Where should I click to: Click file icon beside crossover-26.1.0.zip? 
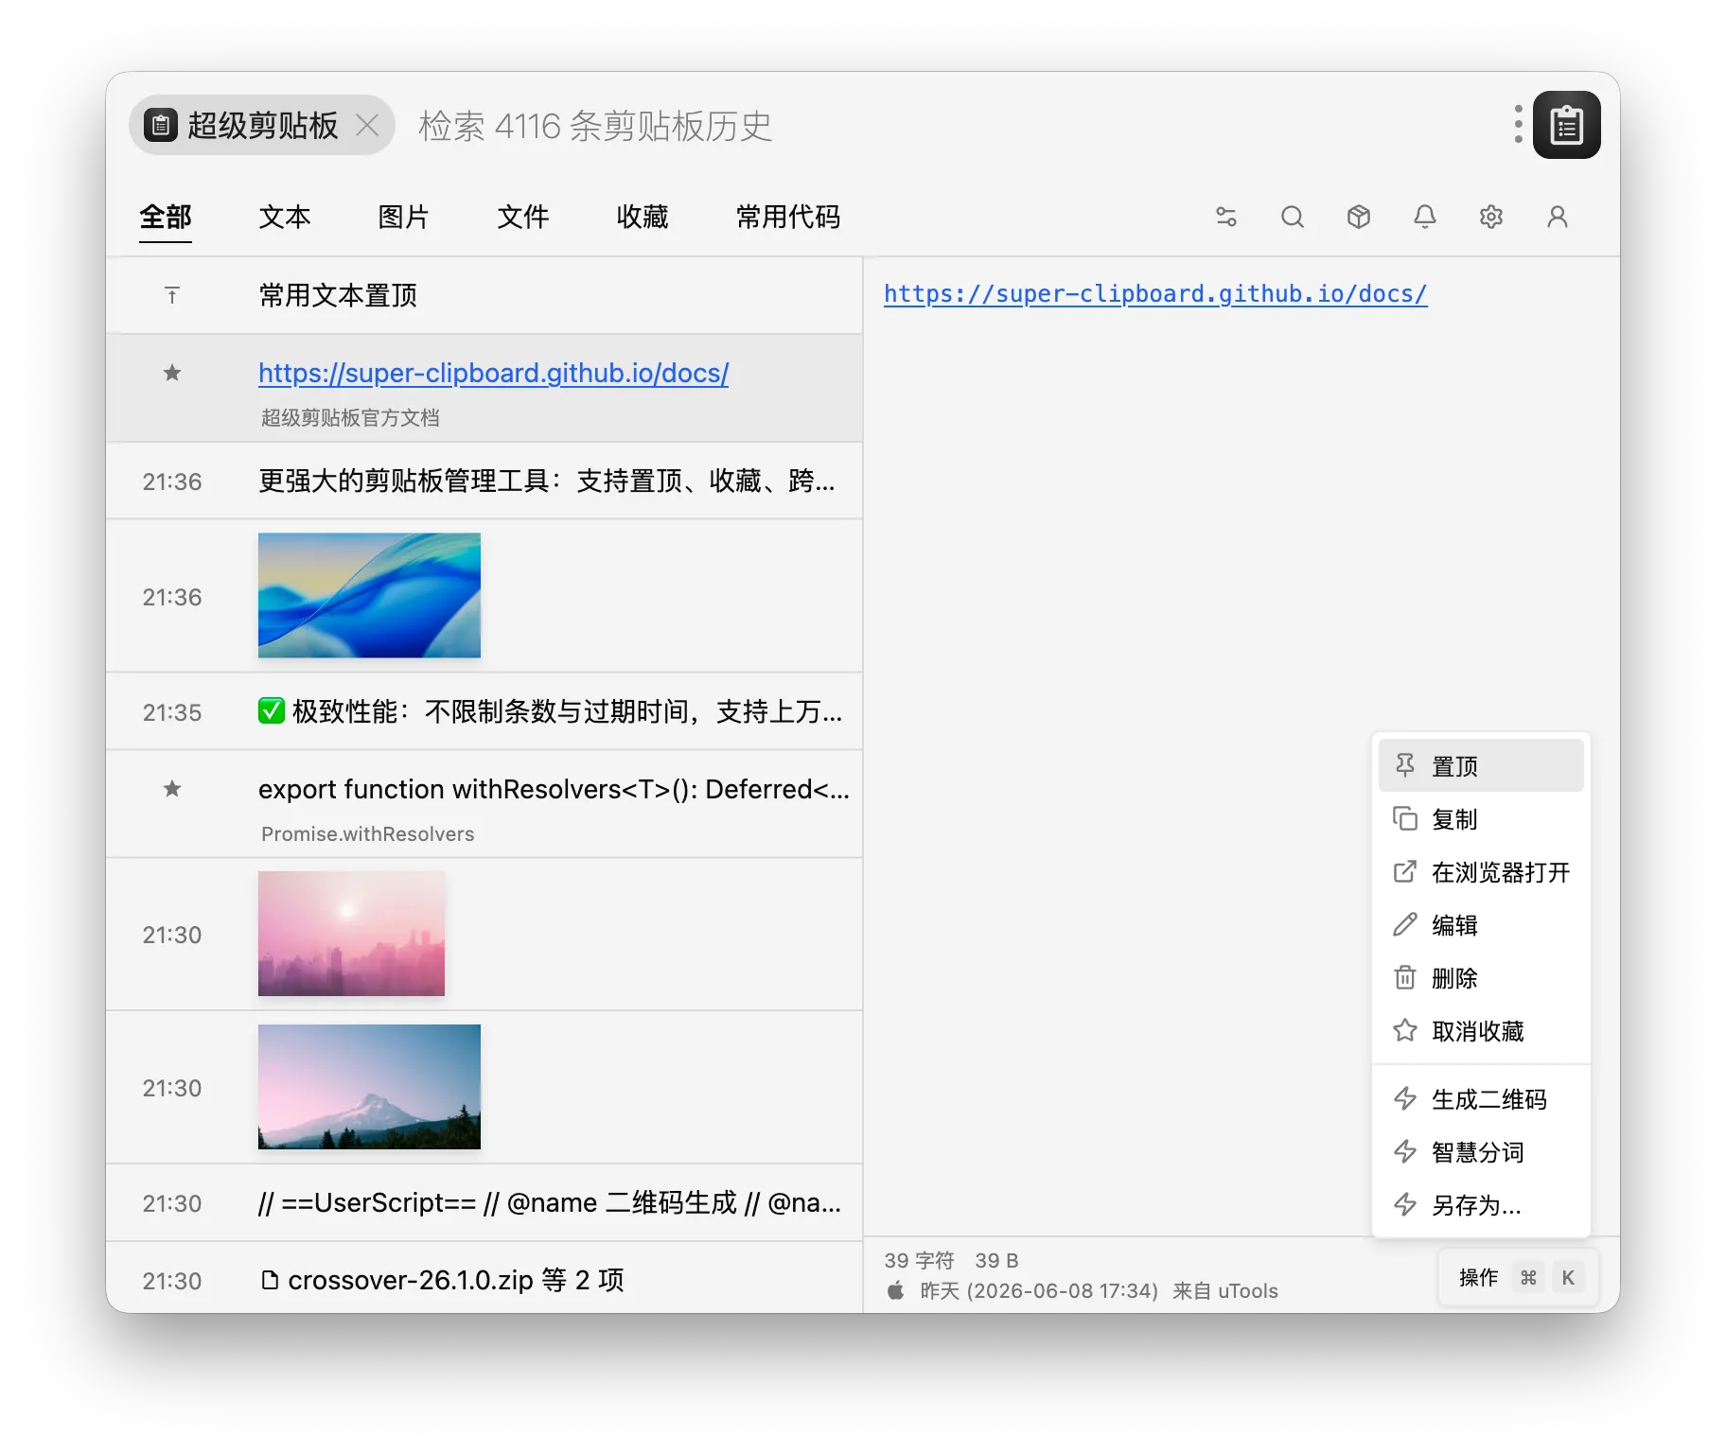pyautogui.click(x=270, y=1280)
